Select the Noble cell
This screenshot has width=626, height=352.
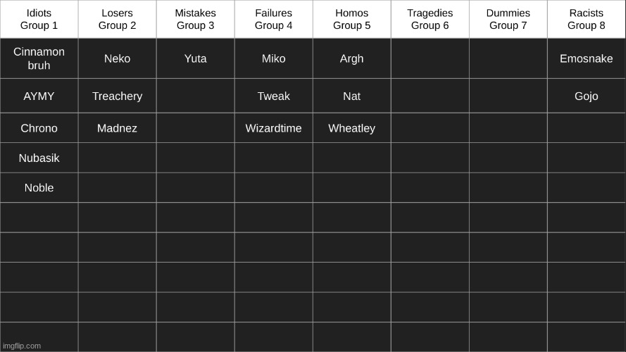[39, 187]
